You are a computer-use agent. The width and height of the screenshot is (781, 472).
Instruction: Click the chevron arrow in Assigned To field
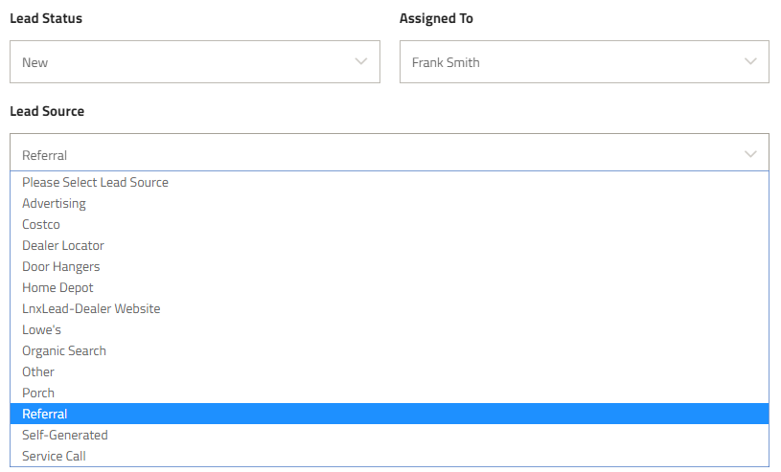[750, 61]
